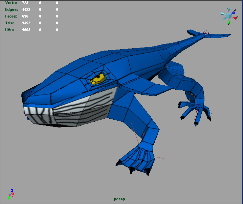Select the circular locator at the tail tip
243x204 pixels.
coord(206,33)
